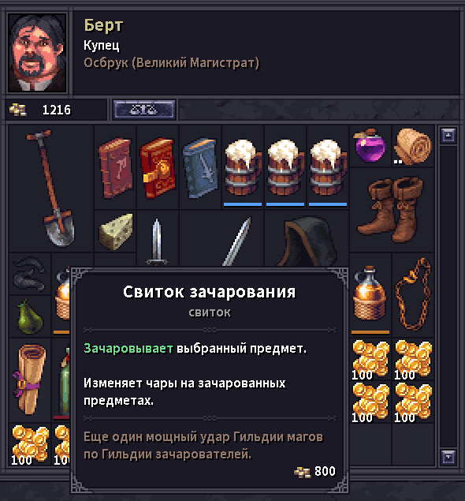Viewport: 465px width, 501px height.
Task: Select the dark hooded cloak
Action: point(307,241)
